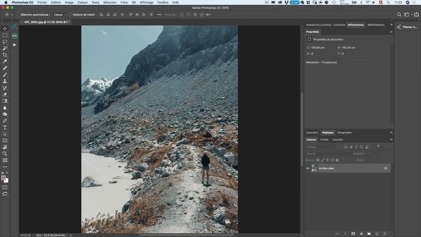This screenshot has height=237, width=421.
Task: Hide the Arrière-plan layer
Action: point(308,169)
